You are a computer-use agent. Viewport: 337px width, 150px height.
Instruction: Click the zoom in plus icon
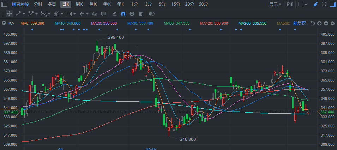click(319, 23)
